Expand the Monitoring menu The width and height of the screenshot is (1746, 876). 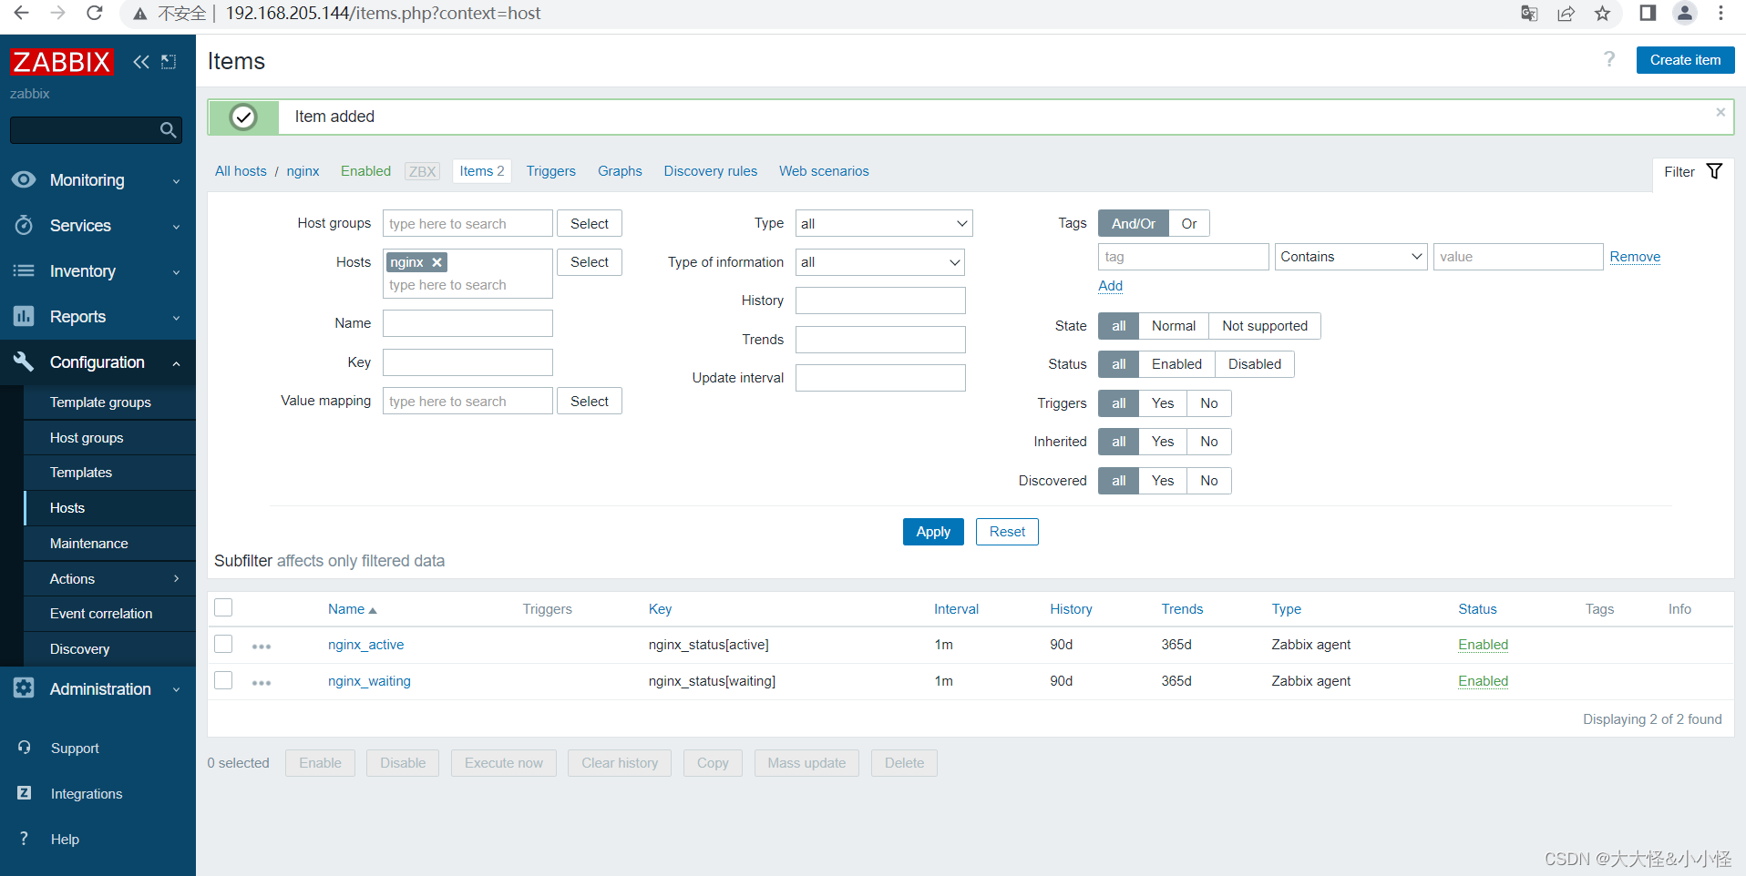[x=98, y=180]
